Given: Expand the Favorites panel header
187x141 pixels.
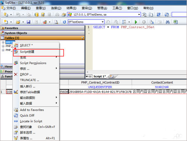Looking at the screenshot, I should [42, 28].
